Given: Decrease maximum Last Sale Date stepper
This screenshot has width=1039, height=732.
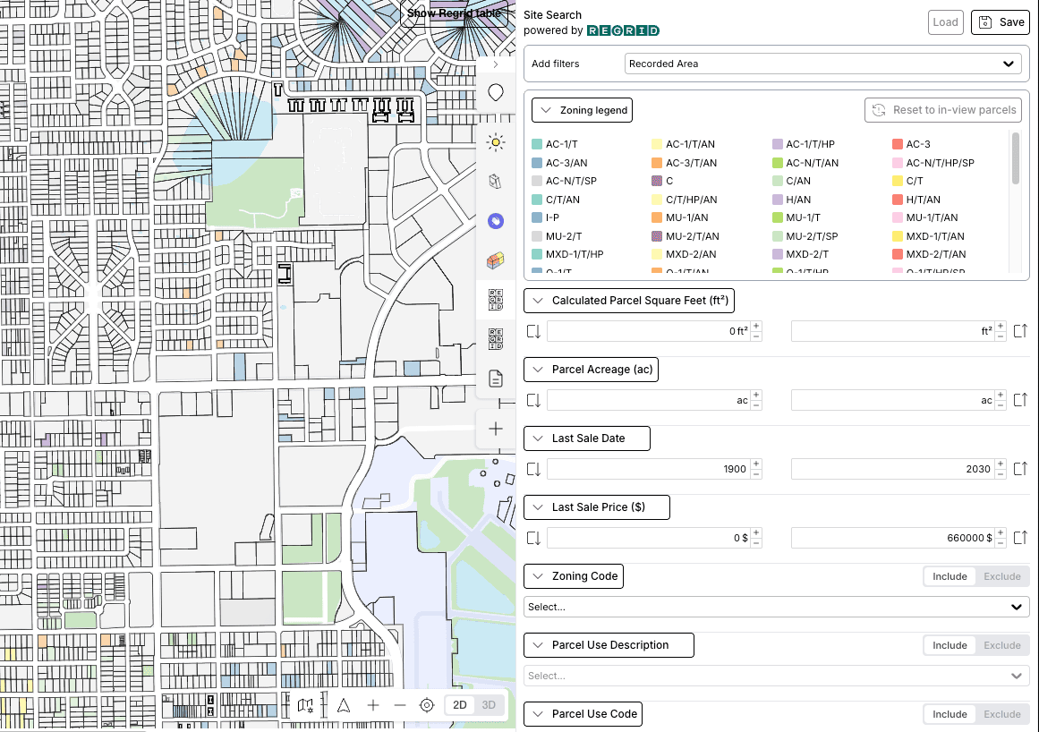Looking at the screenshot, I should 1001,474.
